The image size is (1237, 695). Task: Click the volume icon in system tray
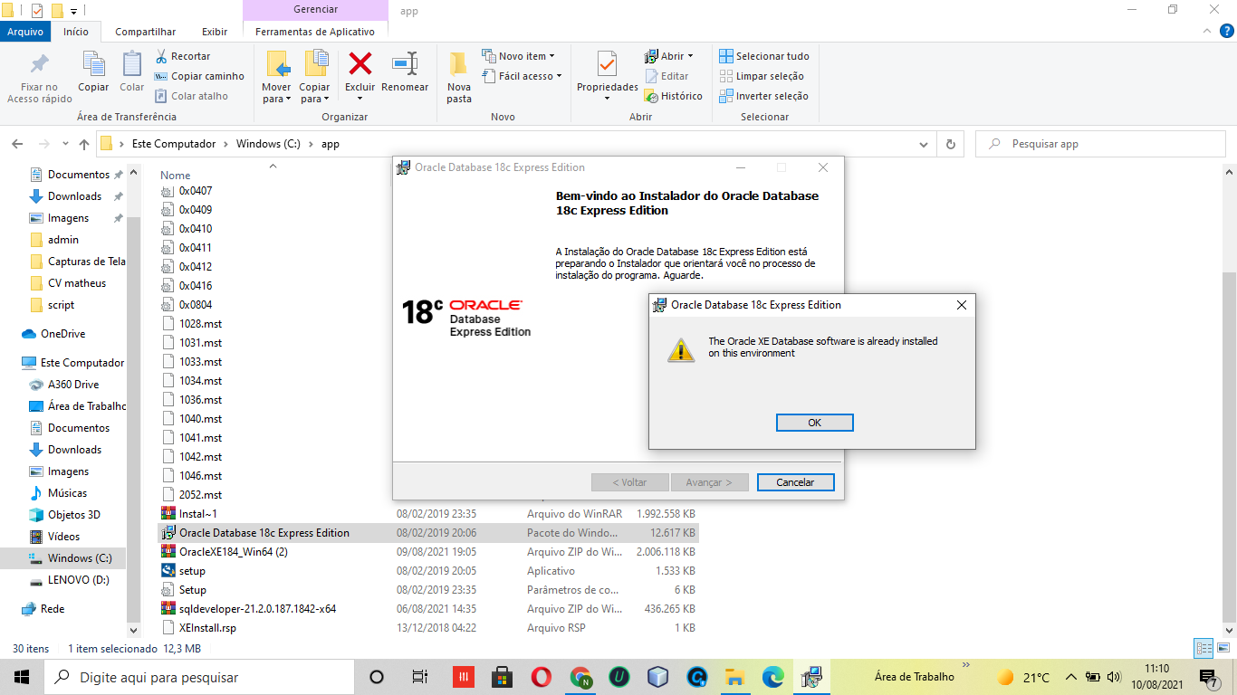coord(1113,677)
